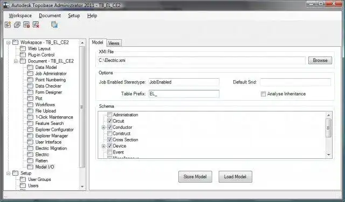
Task: Click the File Upload folder icon
Action: [x=30, y=111]
